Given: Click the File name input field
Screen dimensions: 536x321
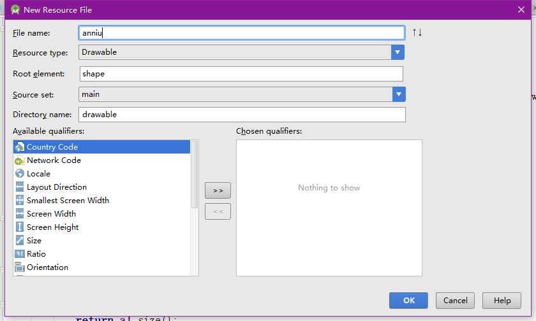Looking at the screenshot, I should coord(242,32).
